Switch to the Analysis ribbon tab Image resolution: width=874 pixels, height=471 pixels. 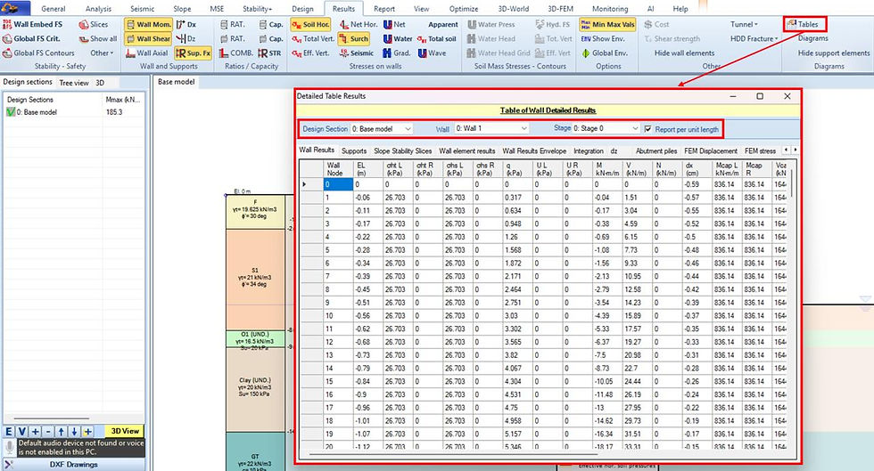98,9
